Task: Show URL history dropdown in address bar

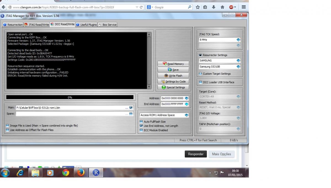Action: pyautogui.click(x=137, y=7)
